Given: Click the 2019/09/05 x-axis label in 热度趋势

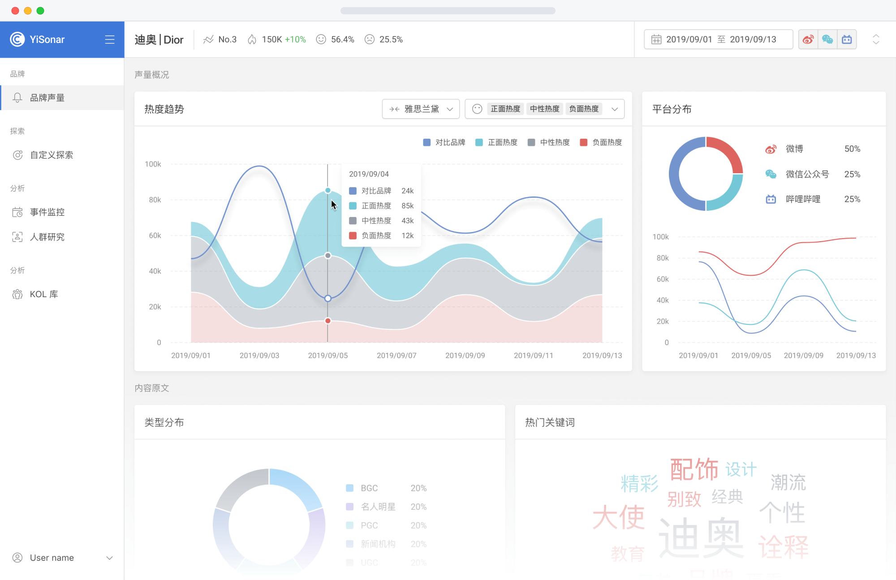Looking at the screenshot, I should pos(328,355).
